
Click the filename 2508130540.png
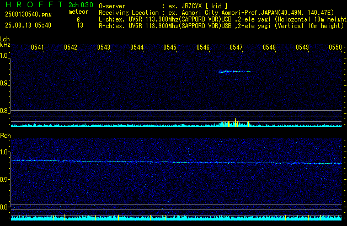(28, 14)
